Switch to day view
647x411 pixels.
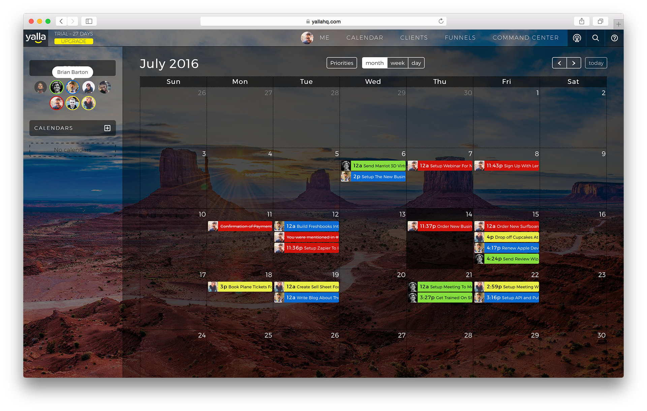click(415, 62)
